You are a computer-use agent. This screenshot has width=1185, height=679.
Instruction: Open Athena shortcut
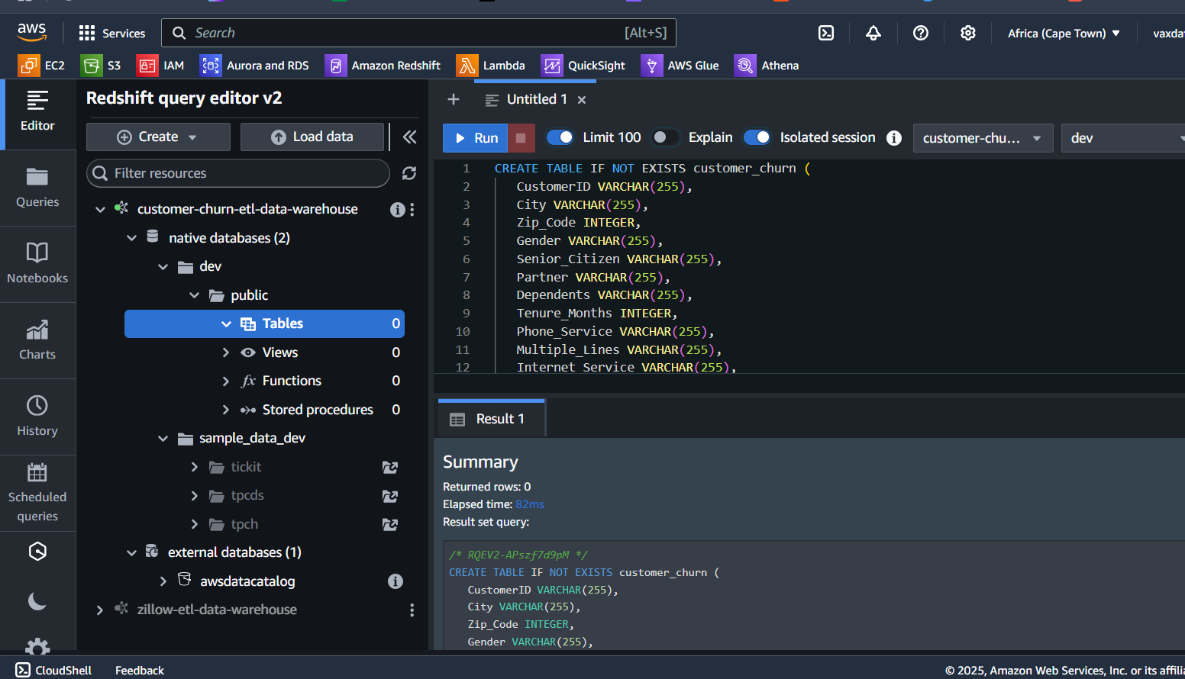[x=767, y=66]
